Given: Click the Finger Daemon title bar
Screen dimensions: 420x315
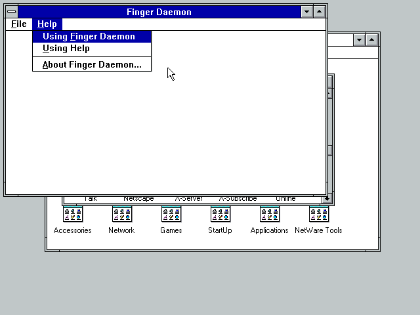Looking at the screenshot, I should 159,12.
